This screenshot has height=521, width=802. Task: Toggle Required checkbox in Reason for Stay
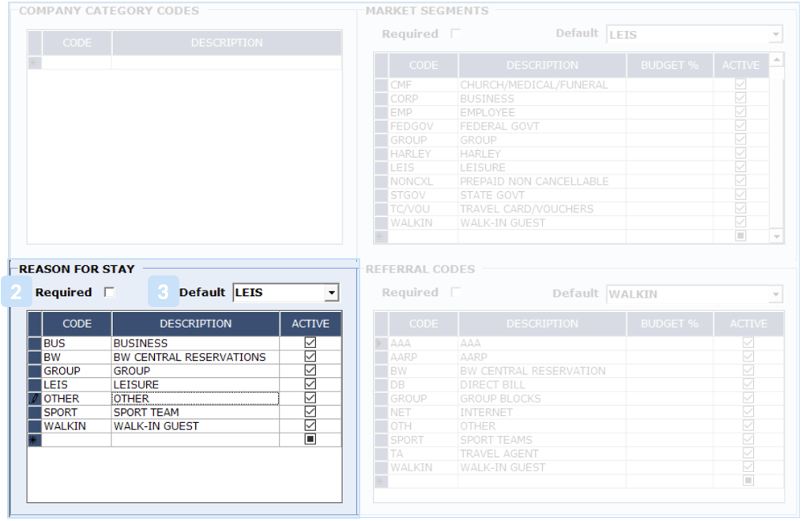tap(110, 292)
